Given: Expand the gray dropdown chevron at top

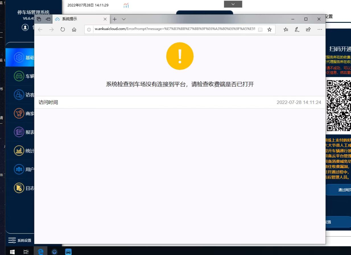Looking at the screenshot, I should tap(233, 4).
